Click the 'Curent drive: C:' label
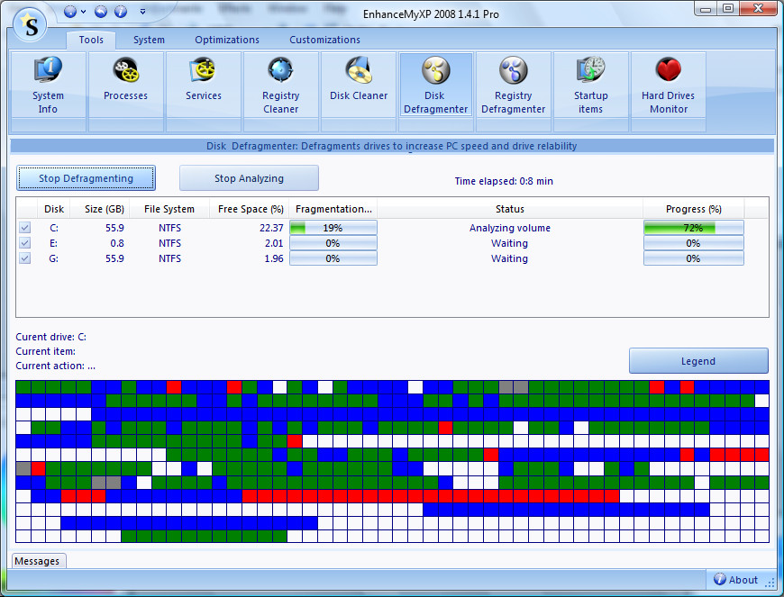Viewport: 784px width, 597px height. tap(51, 337)
